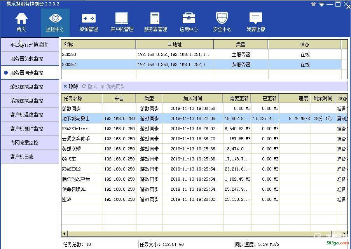Click the 从服务器 type cell
Image resolution: width=351 pixels, height=249 pixels.
(241, 64)
